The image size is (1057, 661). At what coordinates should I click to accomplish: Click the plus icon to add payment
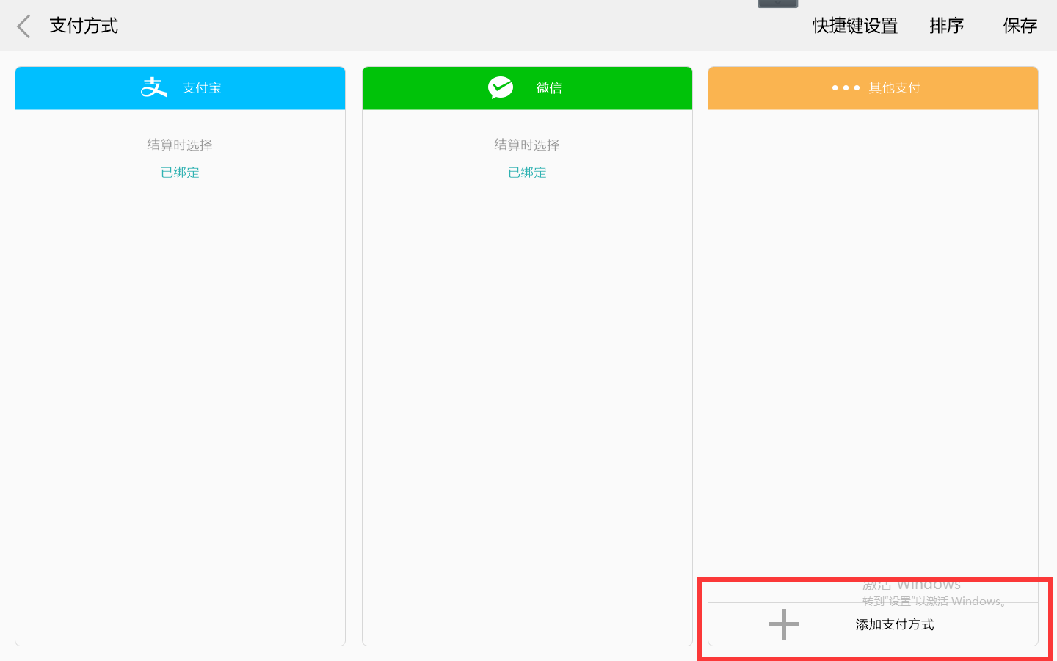pyautogui.click(x=784, y=624)
